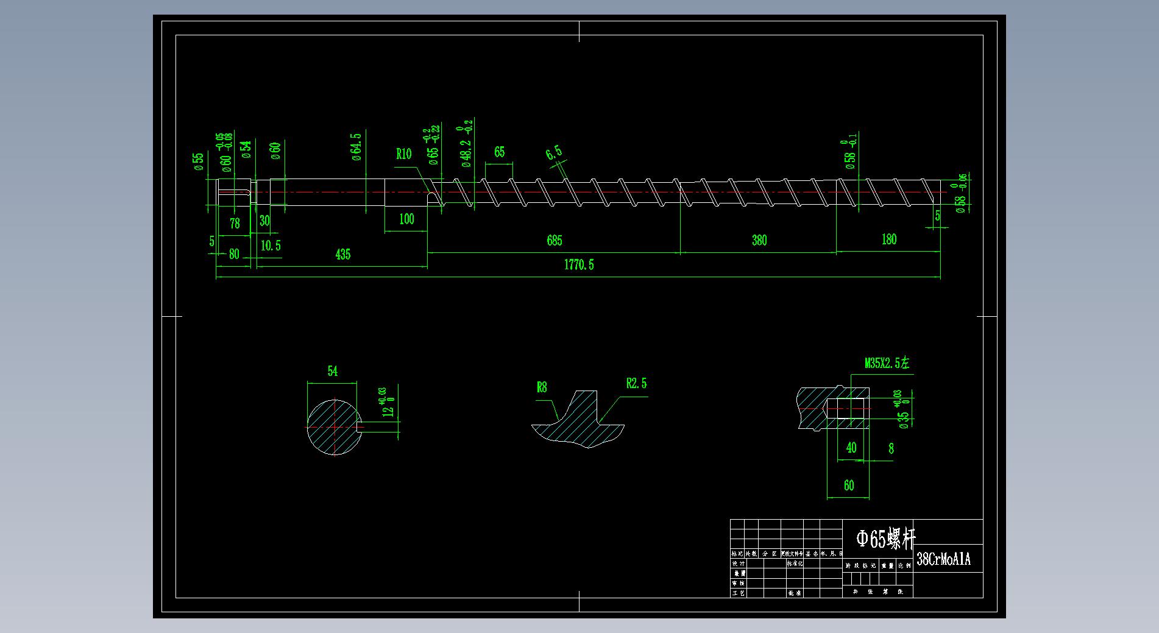Select the hatched threaded end section view
Screen dimensions: 1159x633
point(833,407)
